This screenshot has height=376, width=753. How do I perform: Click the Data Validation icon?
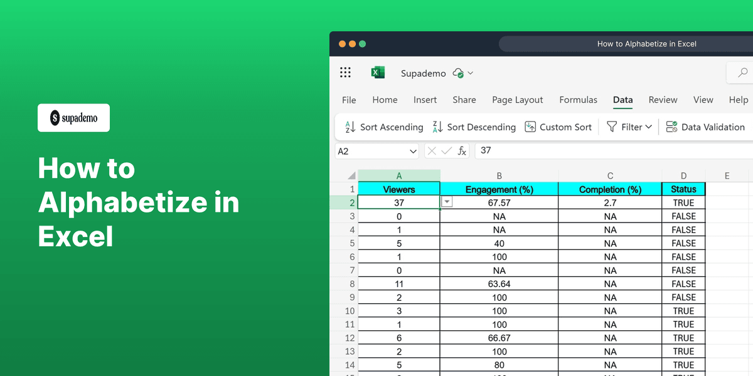coord(671,127)
